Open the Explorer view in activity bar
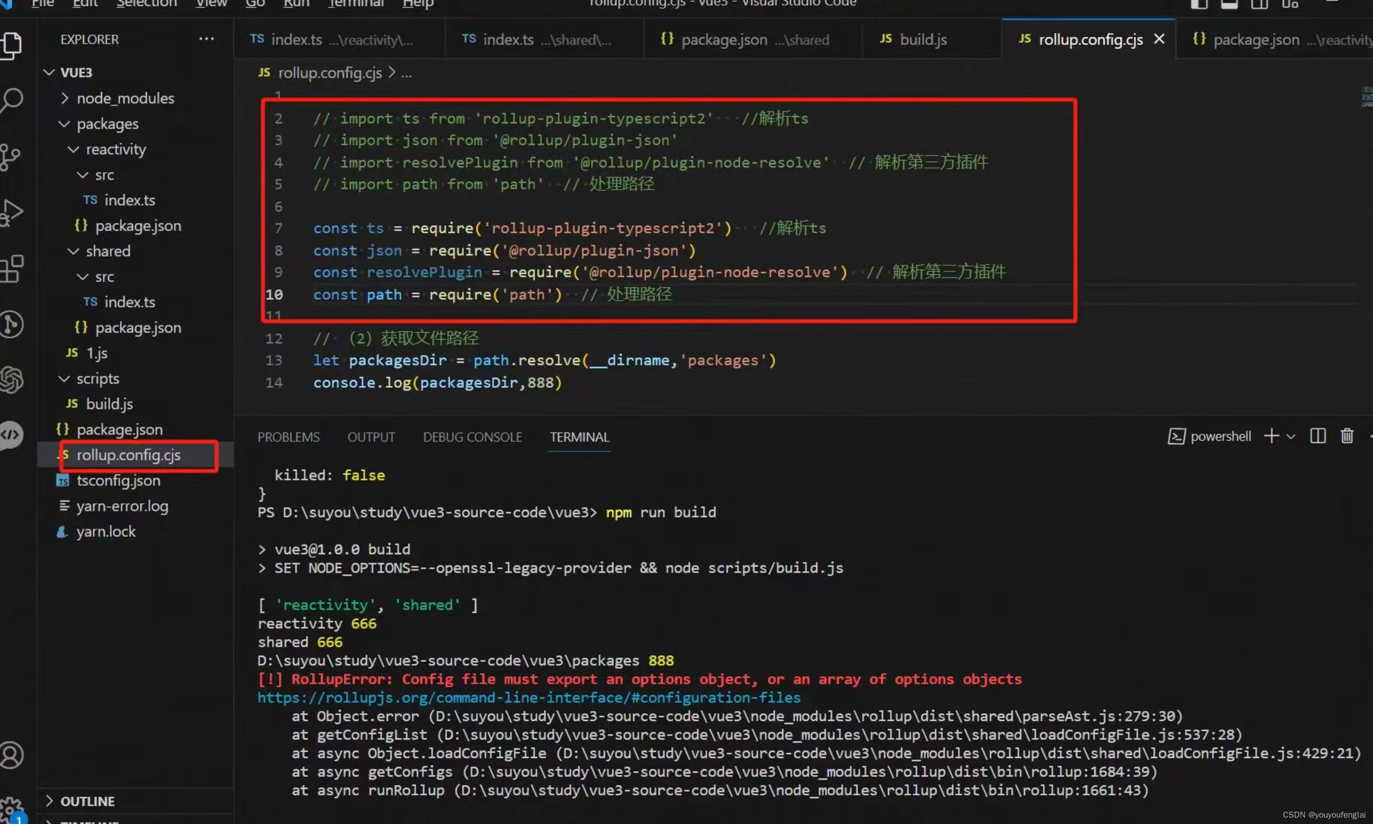The width and height of the screenshot is (1373, 824). click(x=11, y=45)
